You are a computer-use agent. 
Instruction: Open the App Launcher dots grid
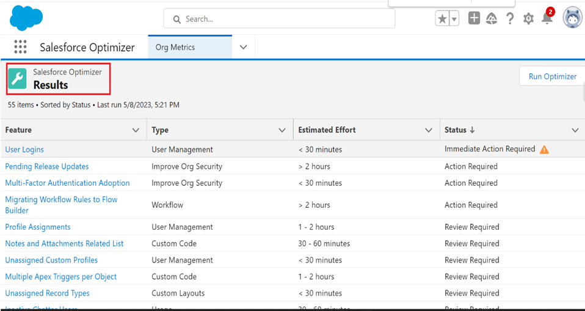coord(20,47)
